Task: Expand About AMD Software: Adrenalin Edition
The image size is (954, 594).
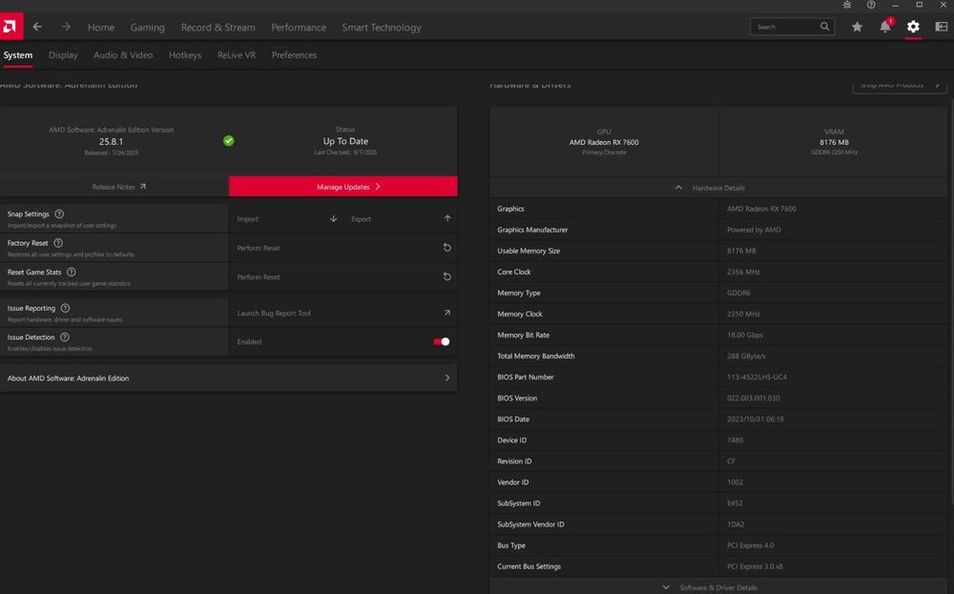Action: [228, 379]
